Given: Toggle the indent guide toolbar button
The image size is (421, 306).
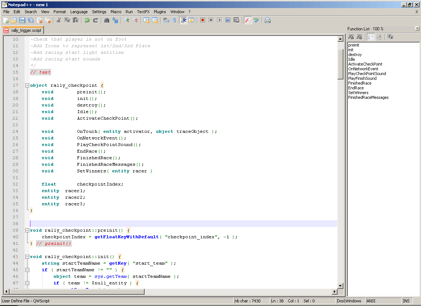Looking at the screenshot, I should pyautogui.click(x=183, y=20).
